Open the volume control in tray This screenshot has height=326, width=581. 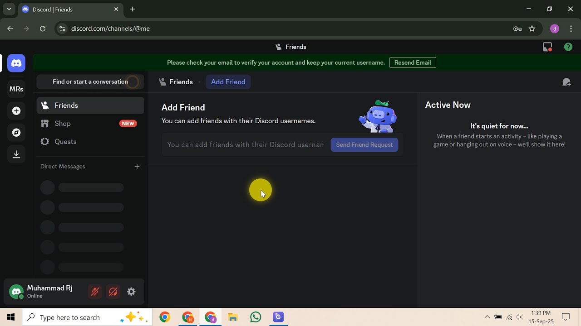click(x=520, y=317)
